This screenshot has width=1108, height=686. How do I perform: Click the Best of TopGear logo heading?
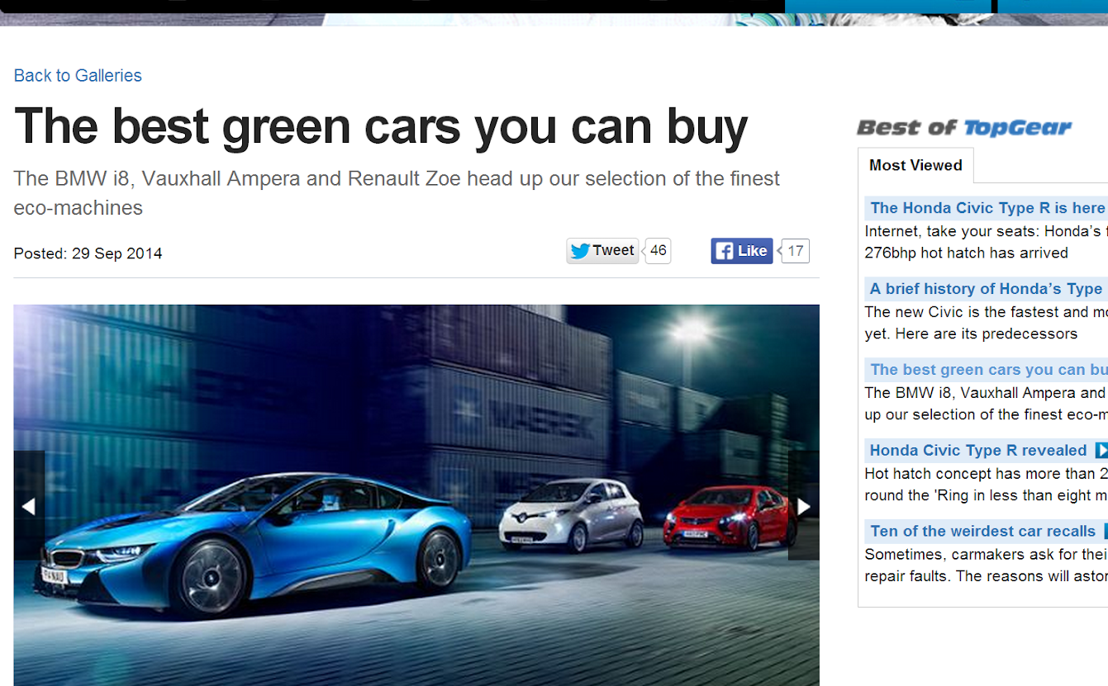[964, 128]
